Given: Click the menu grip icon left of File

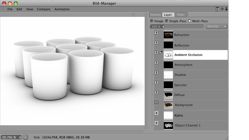Looking at the screenshot, I should click(x=3, y=9).
